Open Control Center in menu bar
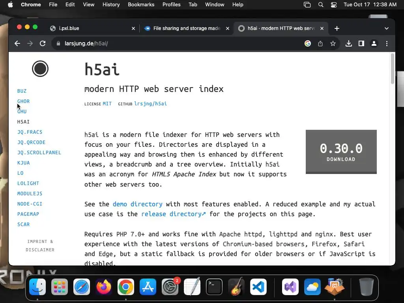404x303 pixels. [334, 5]
